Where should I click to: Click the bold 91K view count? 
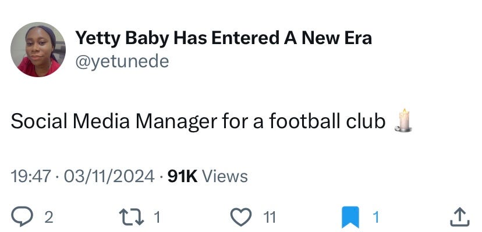[x=183, y=176]
